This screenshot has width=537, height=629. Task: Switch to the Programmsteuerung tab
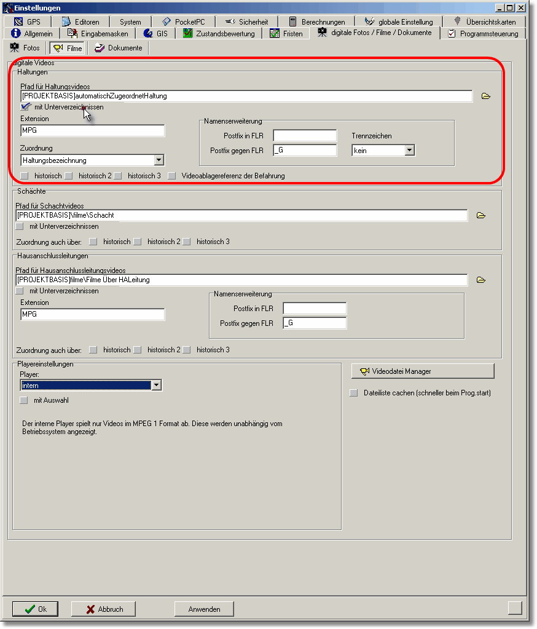[483, 33]
